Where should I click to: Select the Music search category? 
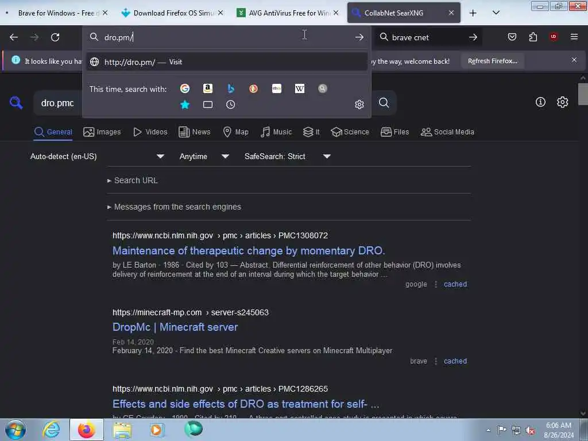pyautogui.click(x=276, y=132)
